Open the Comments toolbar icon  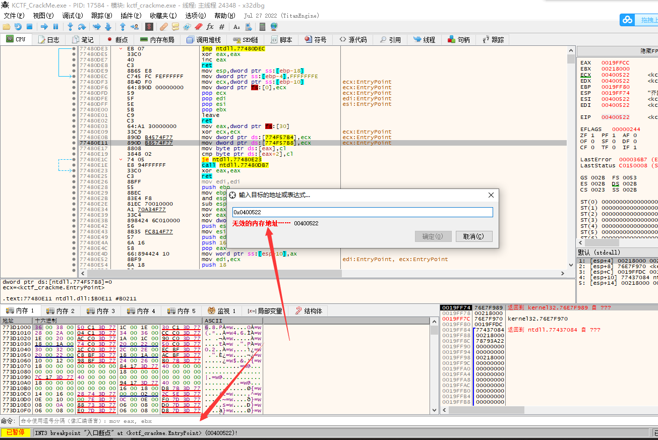click(x=175, y=26)
